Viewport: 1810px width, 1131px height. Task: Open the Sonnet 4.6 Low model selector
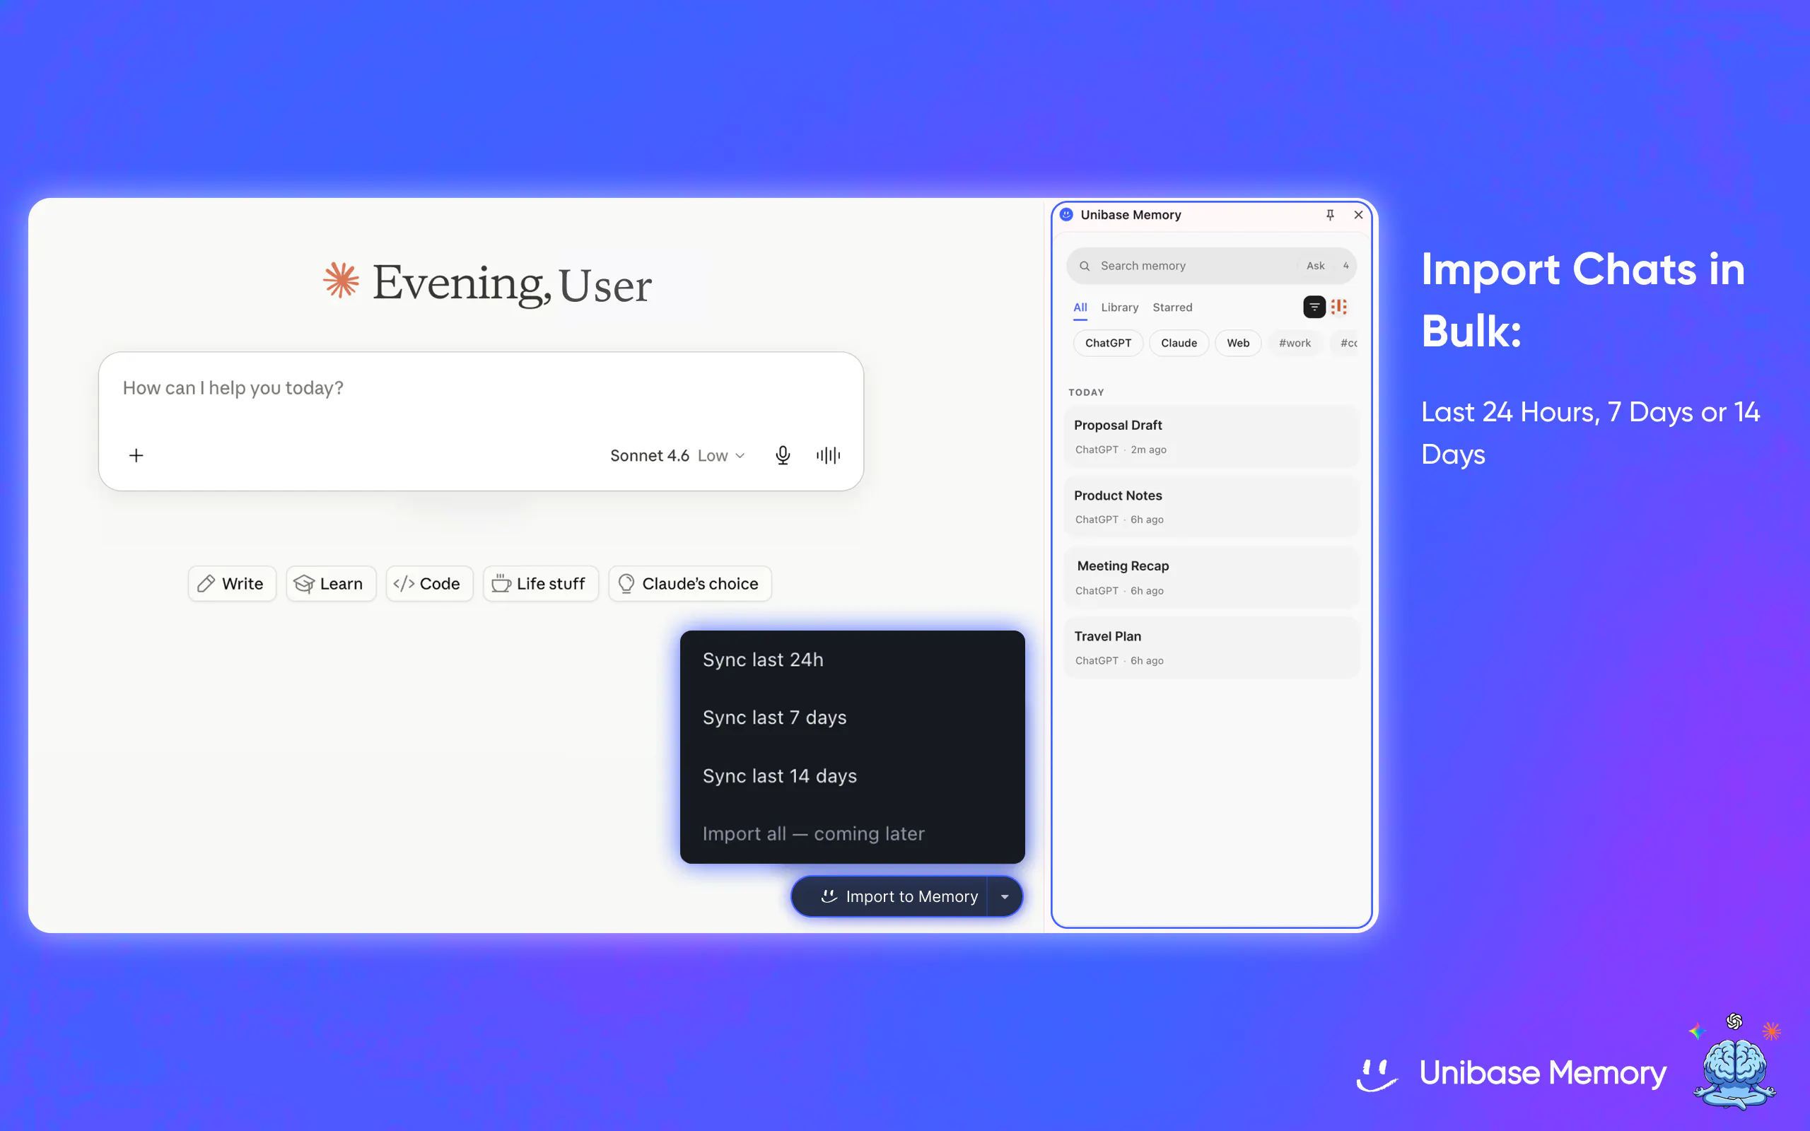click(x=677, y=455)
